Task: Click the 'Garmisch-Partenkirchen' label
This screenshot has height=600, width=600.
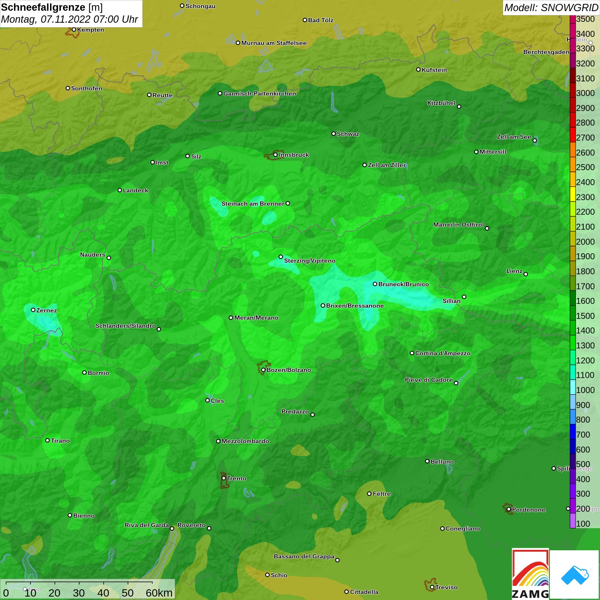Action: (x=260, y=93)
